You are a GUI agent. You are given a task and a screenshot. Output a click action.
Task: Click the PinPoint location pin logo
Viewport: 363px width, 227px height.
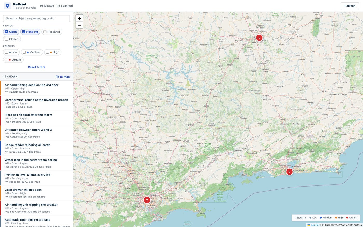8,6
